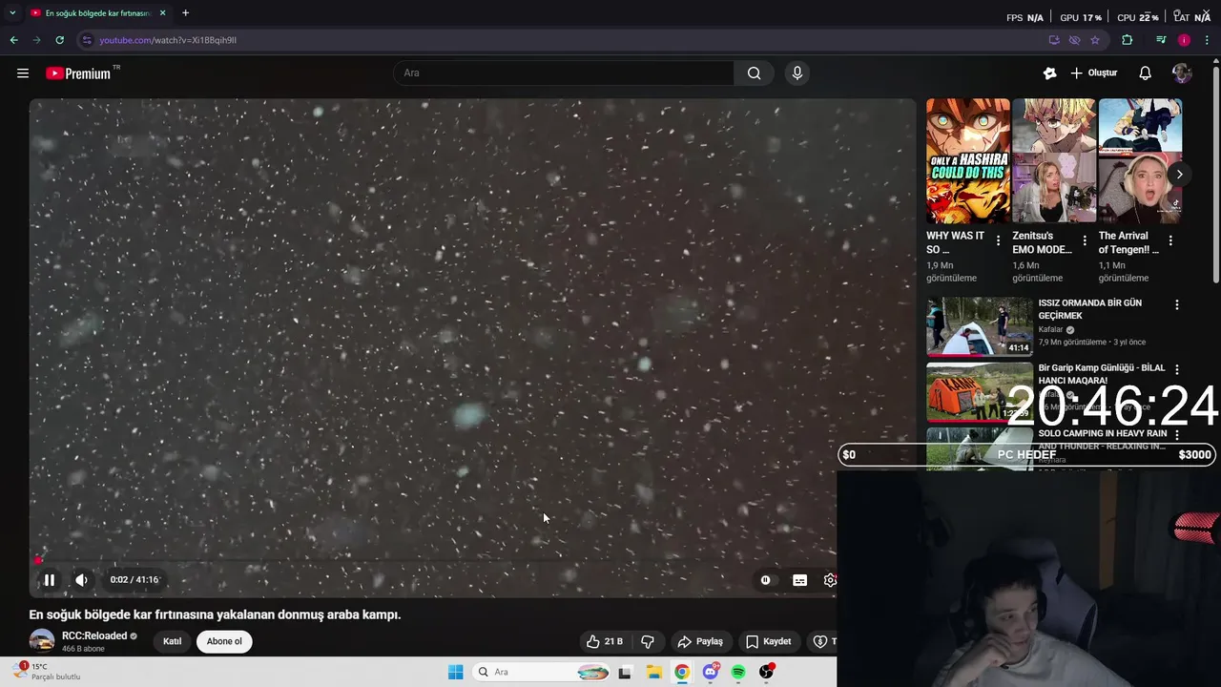Open options for Zenitsu's EMO MODE short
Image resolution: width=1221 pixels, height=687 pixels.
[x=1085, y=240]
